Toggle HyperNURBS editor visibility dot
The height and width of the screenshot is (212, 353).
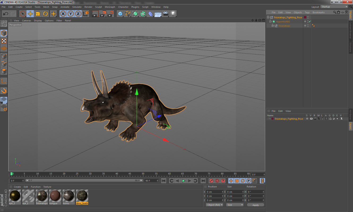308,21
